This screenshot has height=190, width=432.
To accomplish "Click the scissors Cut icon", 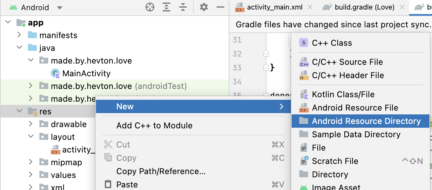I will pos(108,145).
